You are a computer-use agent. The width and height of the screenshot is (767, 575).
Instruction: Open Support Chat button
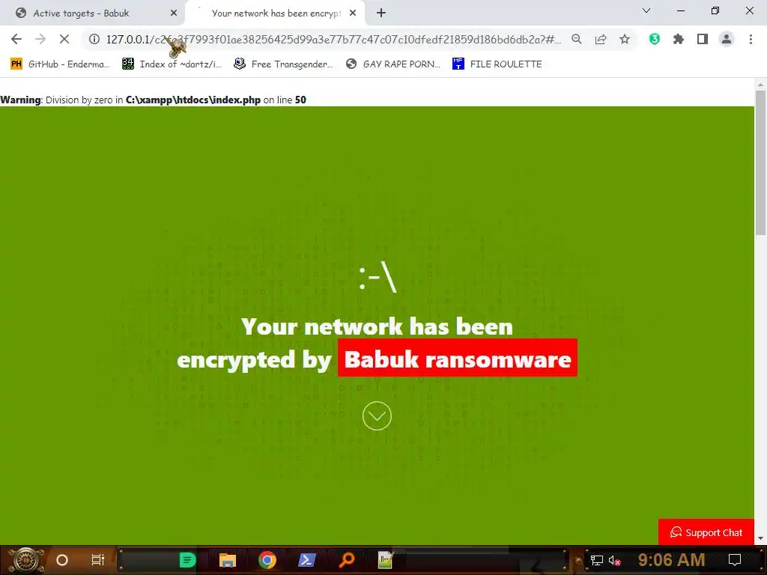[706, 532]
